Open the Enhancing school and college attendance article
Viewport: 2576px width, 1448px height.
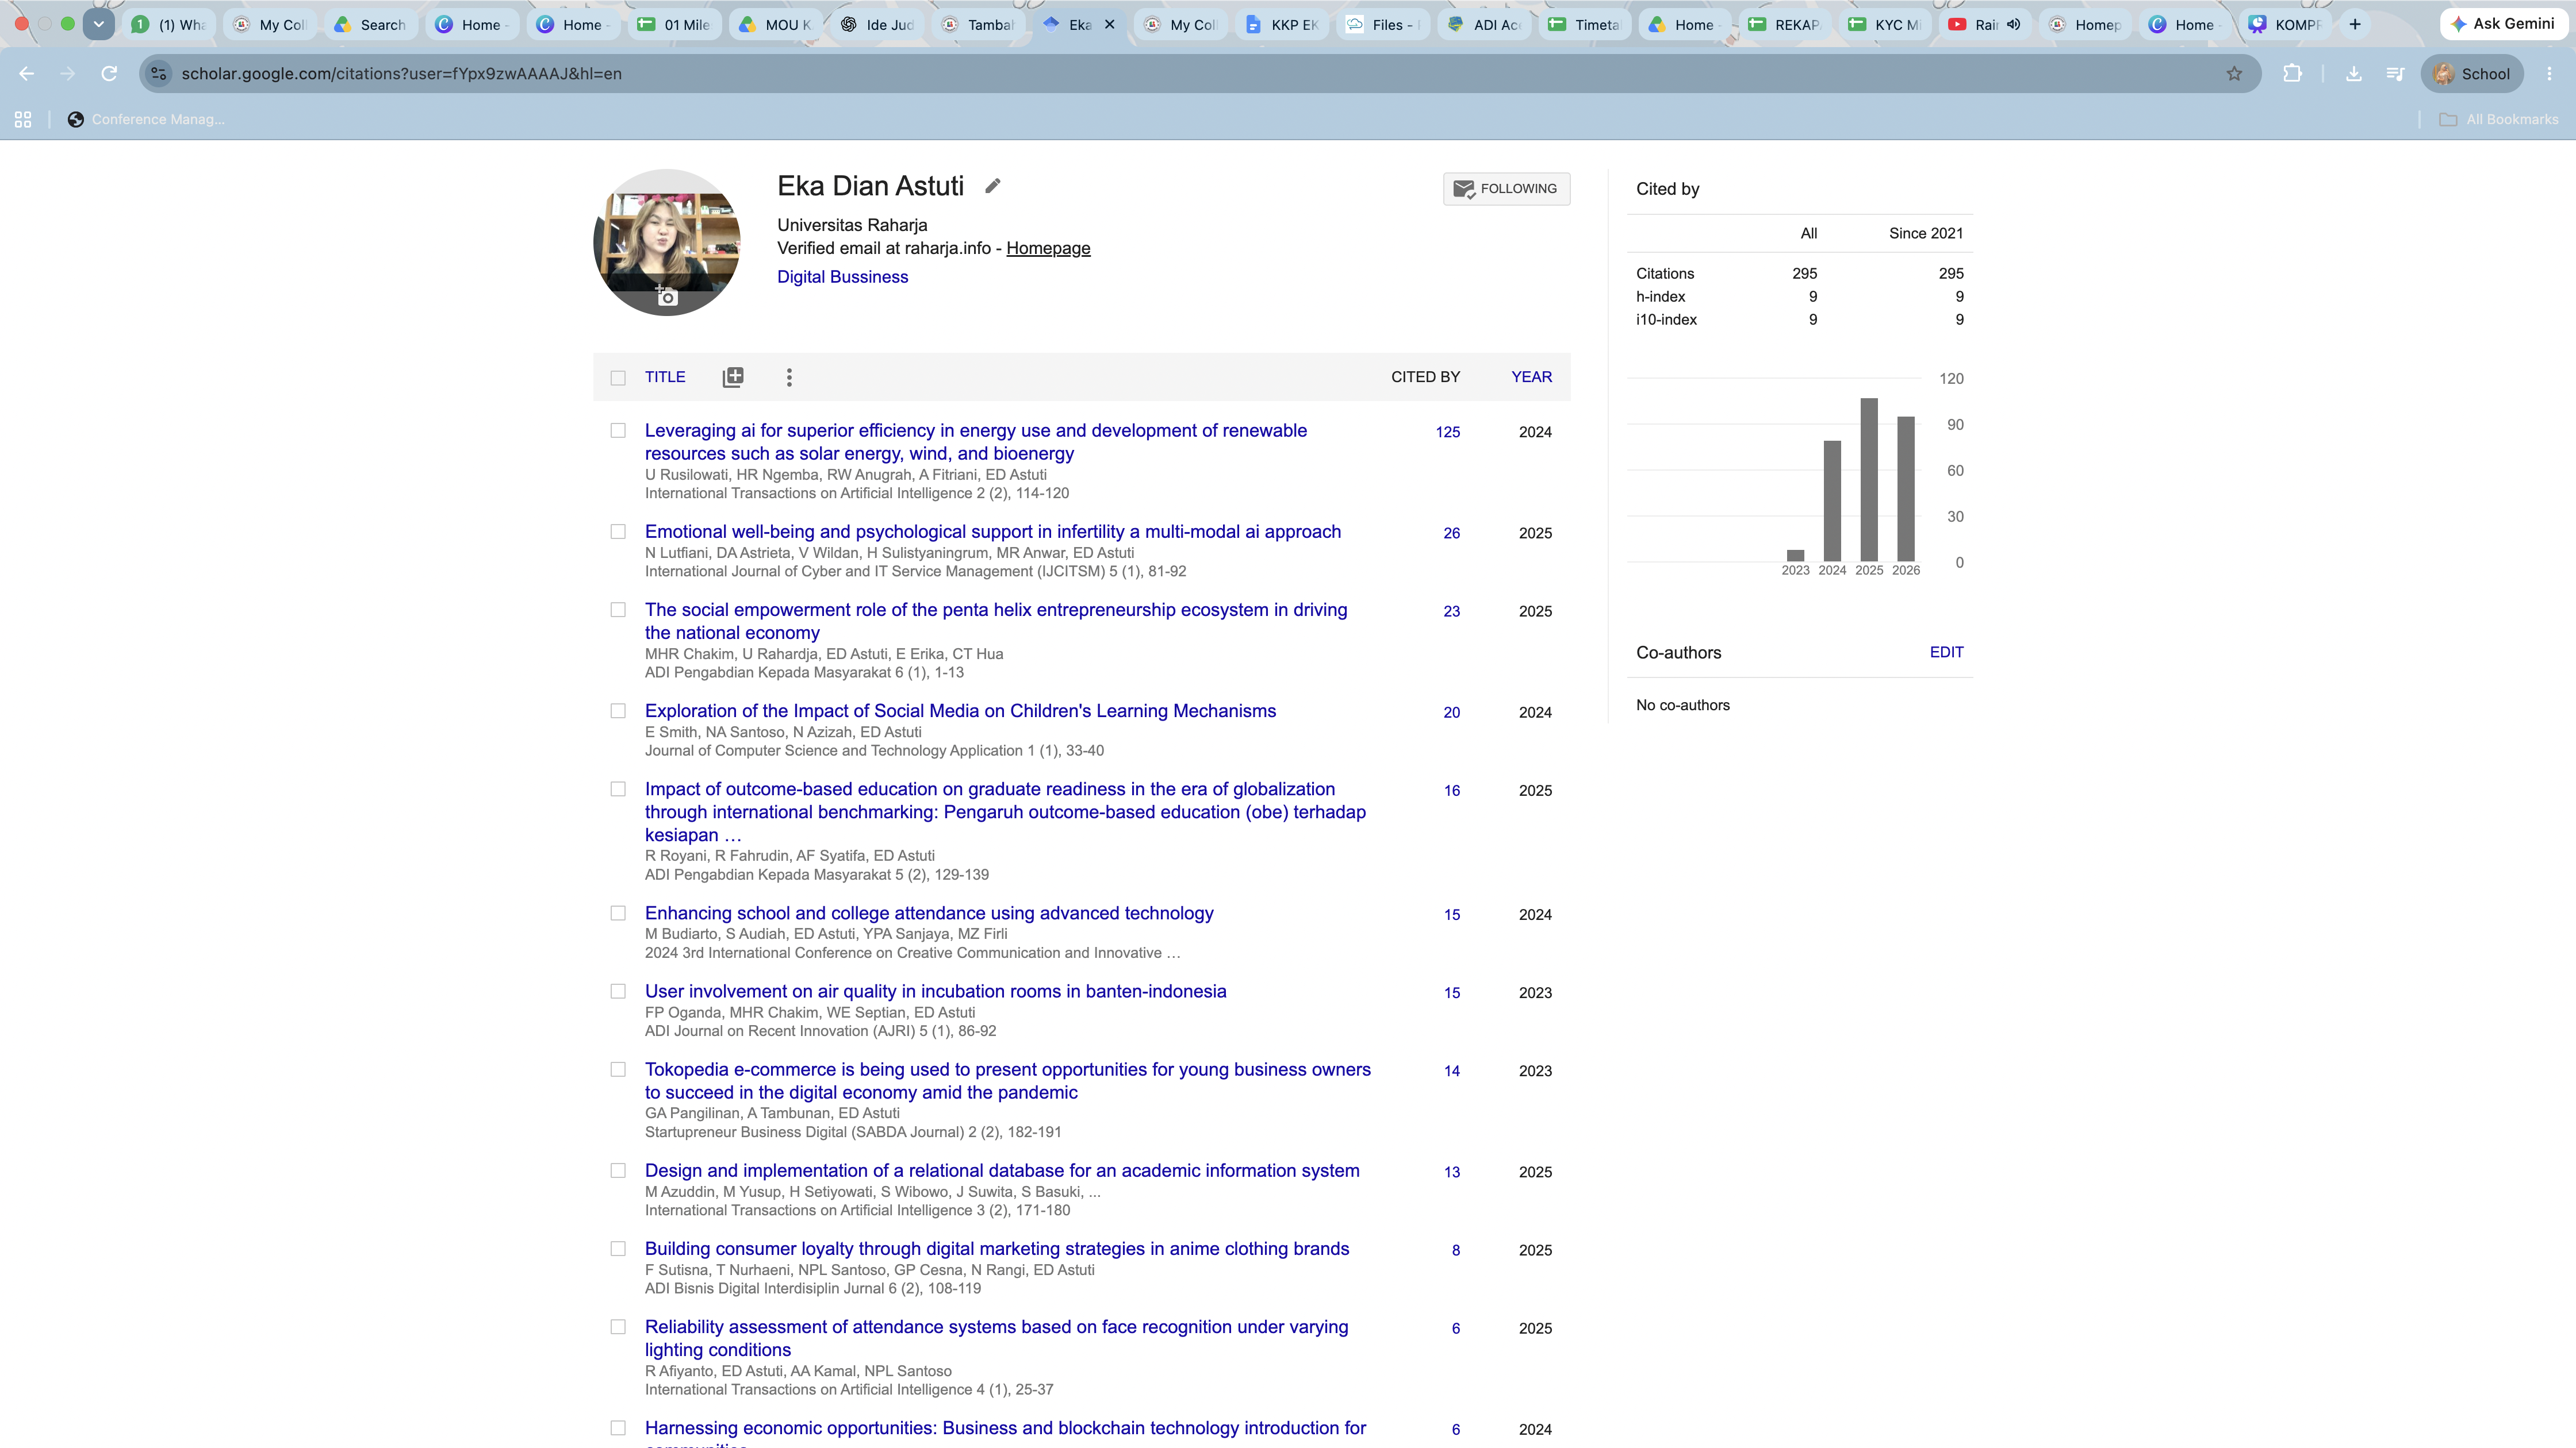929,914
